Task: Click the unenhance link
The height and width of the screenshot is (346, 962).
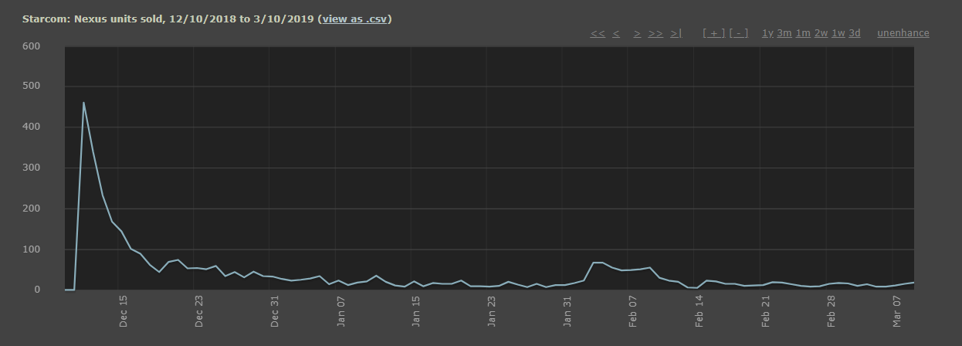Action: (x=903, y=33)
